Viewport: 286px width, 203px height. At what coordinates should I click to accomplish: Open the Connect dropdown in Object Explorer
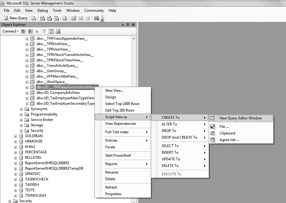point(10,31)
